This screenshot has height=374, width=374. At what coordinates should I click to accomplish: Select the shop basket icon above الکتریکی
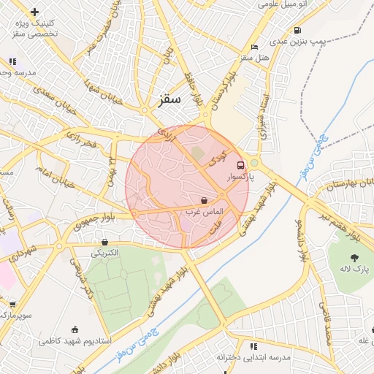click(104, 243)
